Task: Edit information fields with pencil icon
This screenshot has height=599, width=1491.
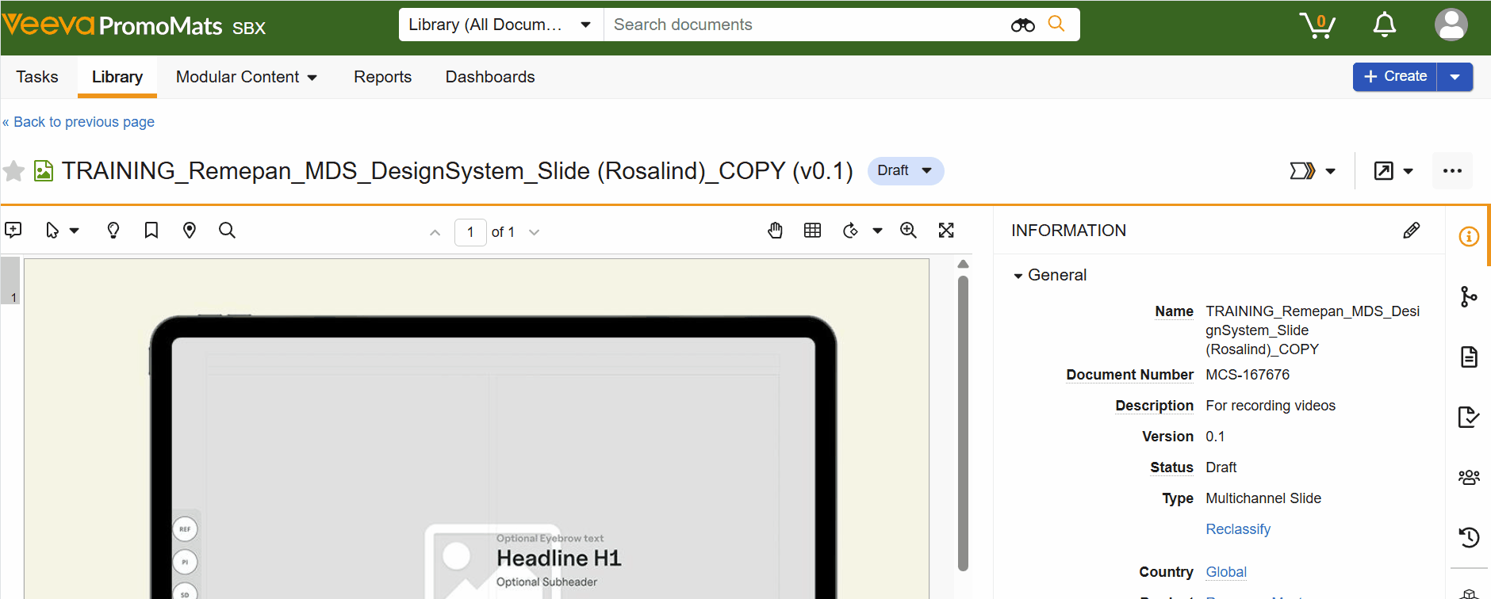Action: click(x=1411, y=231)
